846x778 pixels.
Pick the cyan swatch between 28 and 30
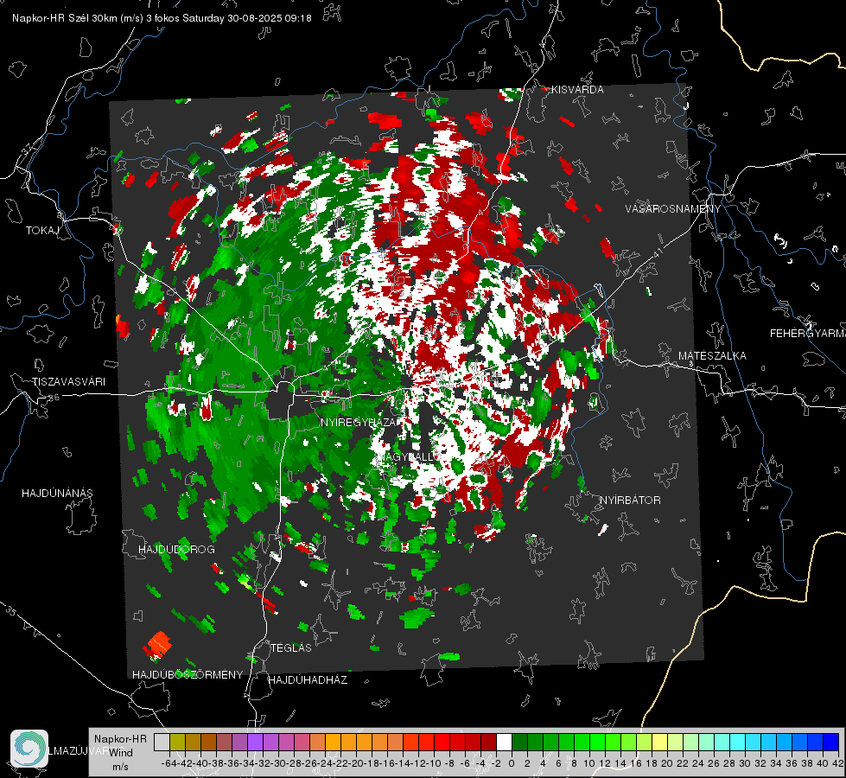[738, 742]
